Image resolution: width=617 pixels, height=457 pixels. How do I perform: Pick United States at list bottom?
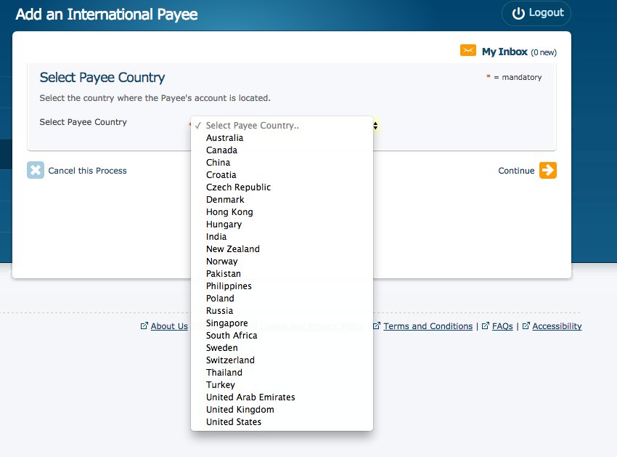pyautogui.click(x=282, y=421)
